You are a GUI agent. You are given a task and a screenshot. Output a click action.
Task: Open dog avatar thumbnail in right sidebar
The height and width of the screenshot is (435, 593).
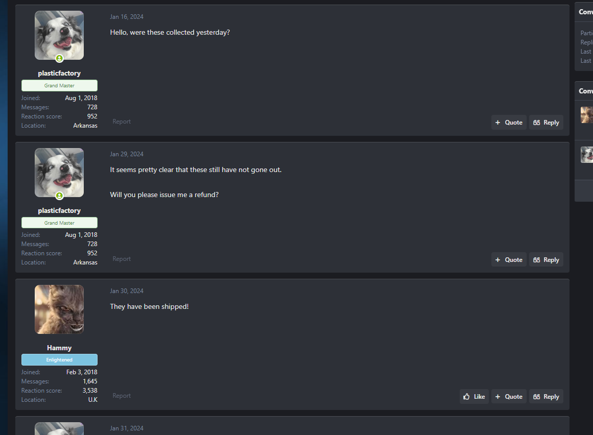(x=586, y=155)
